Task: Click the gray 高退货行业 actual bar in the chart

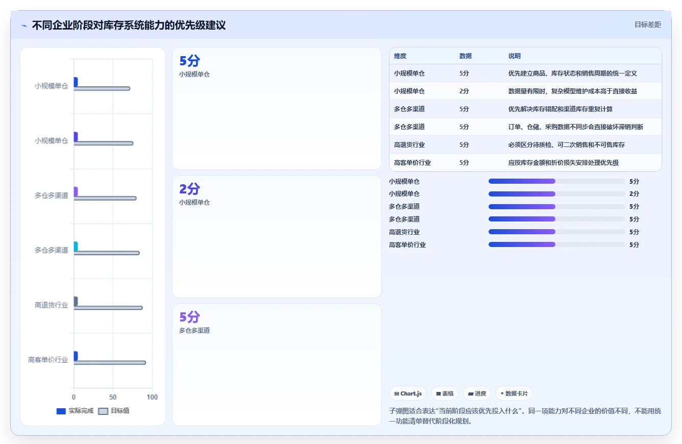Action: coord(76,301)
